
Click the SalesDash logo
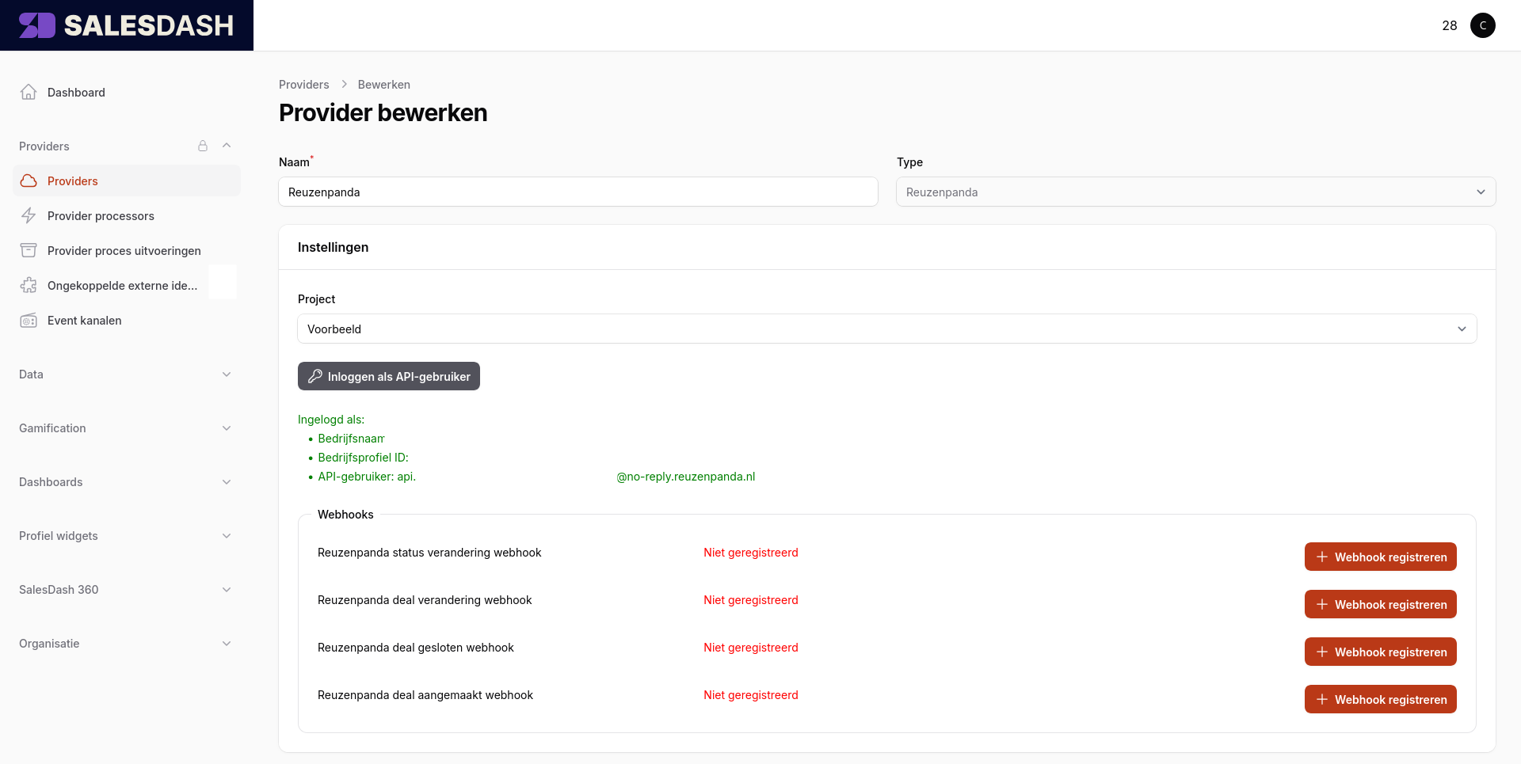127,25
